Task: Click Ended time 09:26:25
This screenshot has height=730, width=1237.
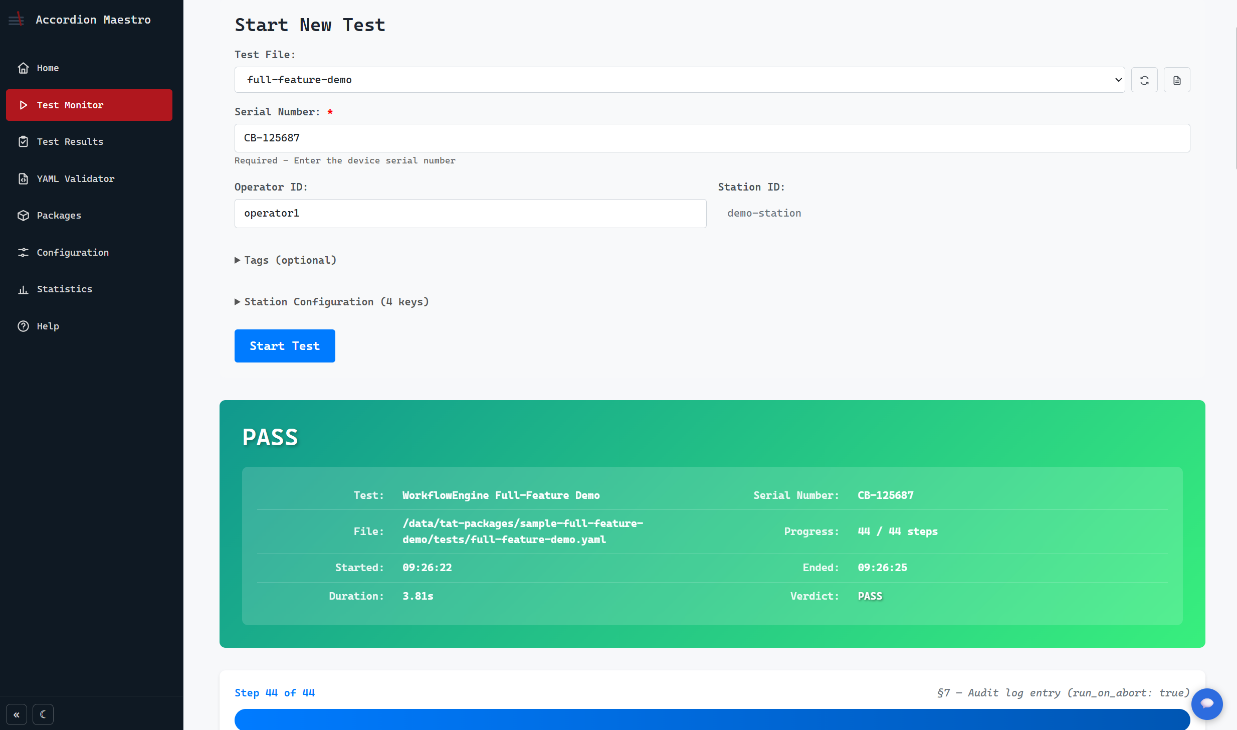Action: pyautogui.click(x=882, y=568)
